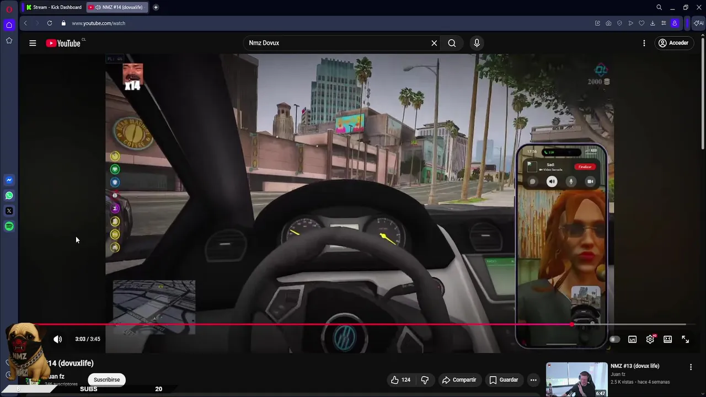Open the Easy Setup sliders icon
This screenshot has width=706, height=397.
pos(664,23)
